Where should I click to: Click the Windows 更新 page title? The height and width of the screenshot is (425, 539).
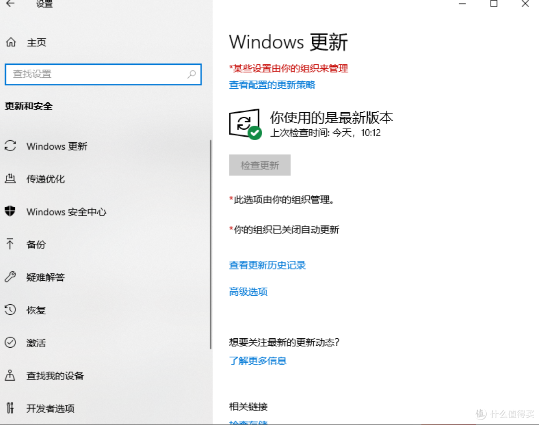288,42
